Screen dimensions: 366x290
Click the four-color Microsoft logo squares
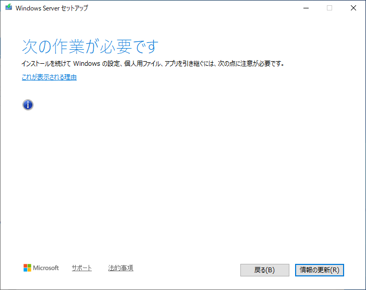[x=28, y=268]
